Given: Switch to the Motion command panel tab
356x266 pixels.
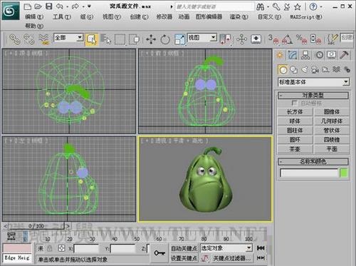Looking at the screenshot, I should tap(320, 55).
